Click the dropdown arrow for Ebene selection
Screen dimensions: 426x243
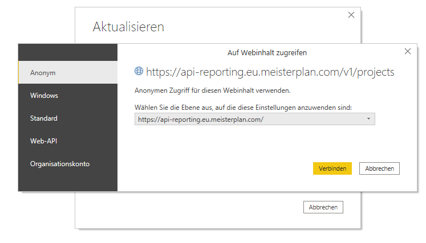[x=368, y=119]
